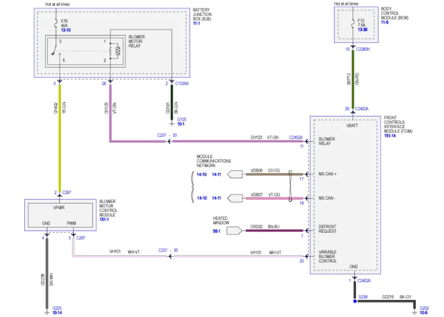
Task: Select the G105 ground symbol
Action: [x=172, y=124]
